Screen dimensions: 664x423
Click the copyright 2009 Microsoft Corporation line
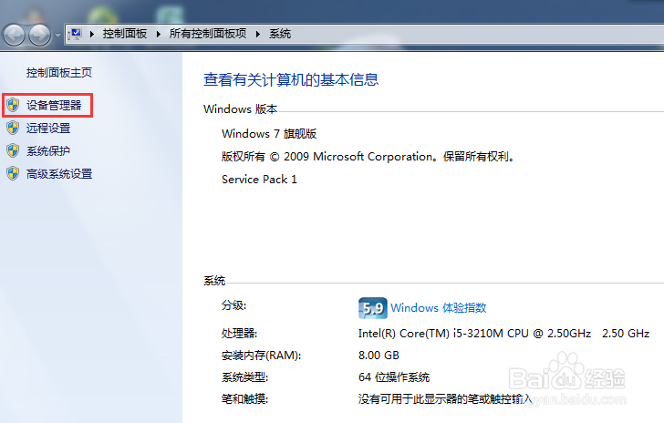[368, 157]
